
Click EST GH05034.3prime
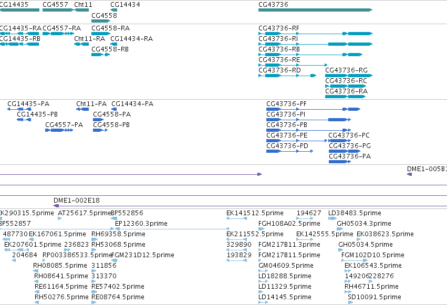pyautogui.click(x=340, y=229)
